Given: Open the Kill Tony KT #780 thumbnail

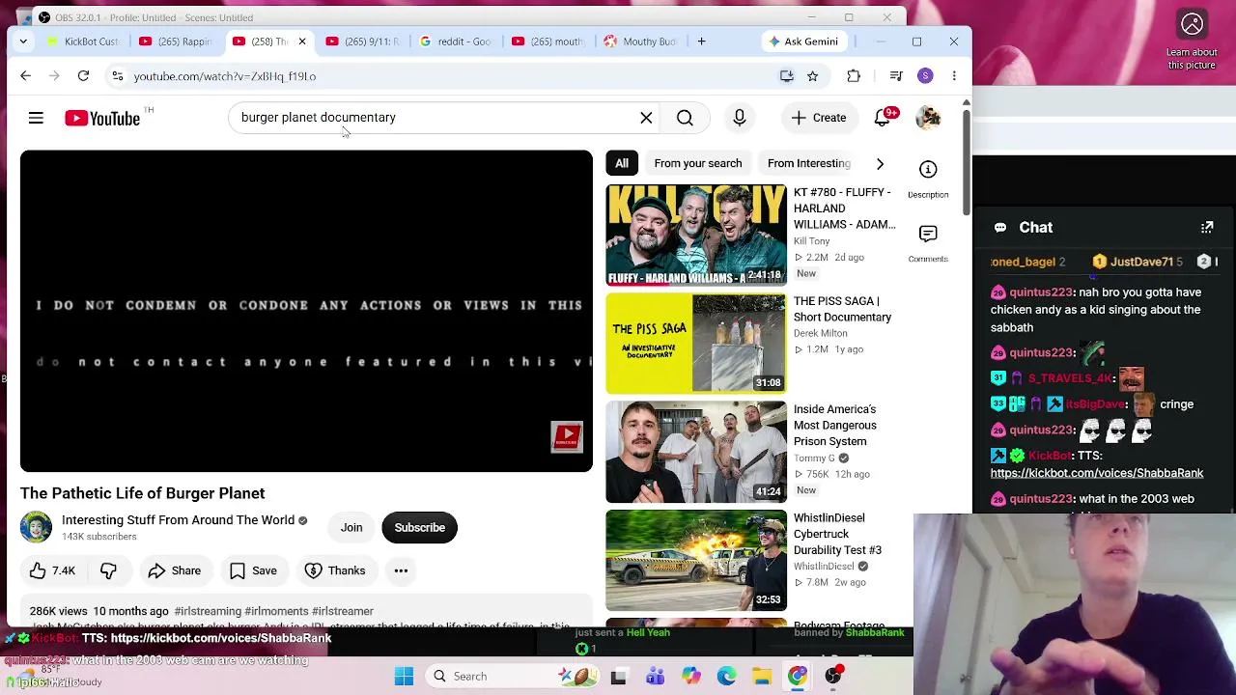Looking at the screenshot, I should (696, 235).
